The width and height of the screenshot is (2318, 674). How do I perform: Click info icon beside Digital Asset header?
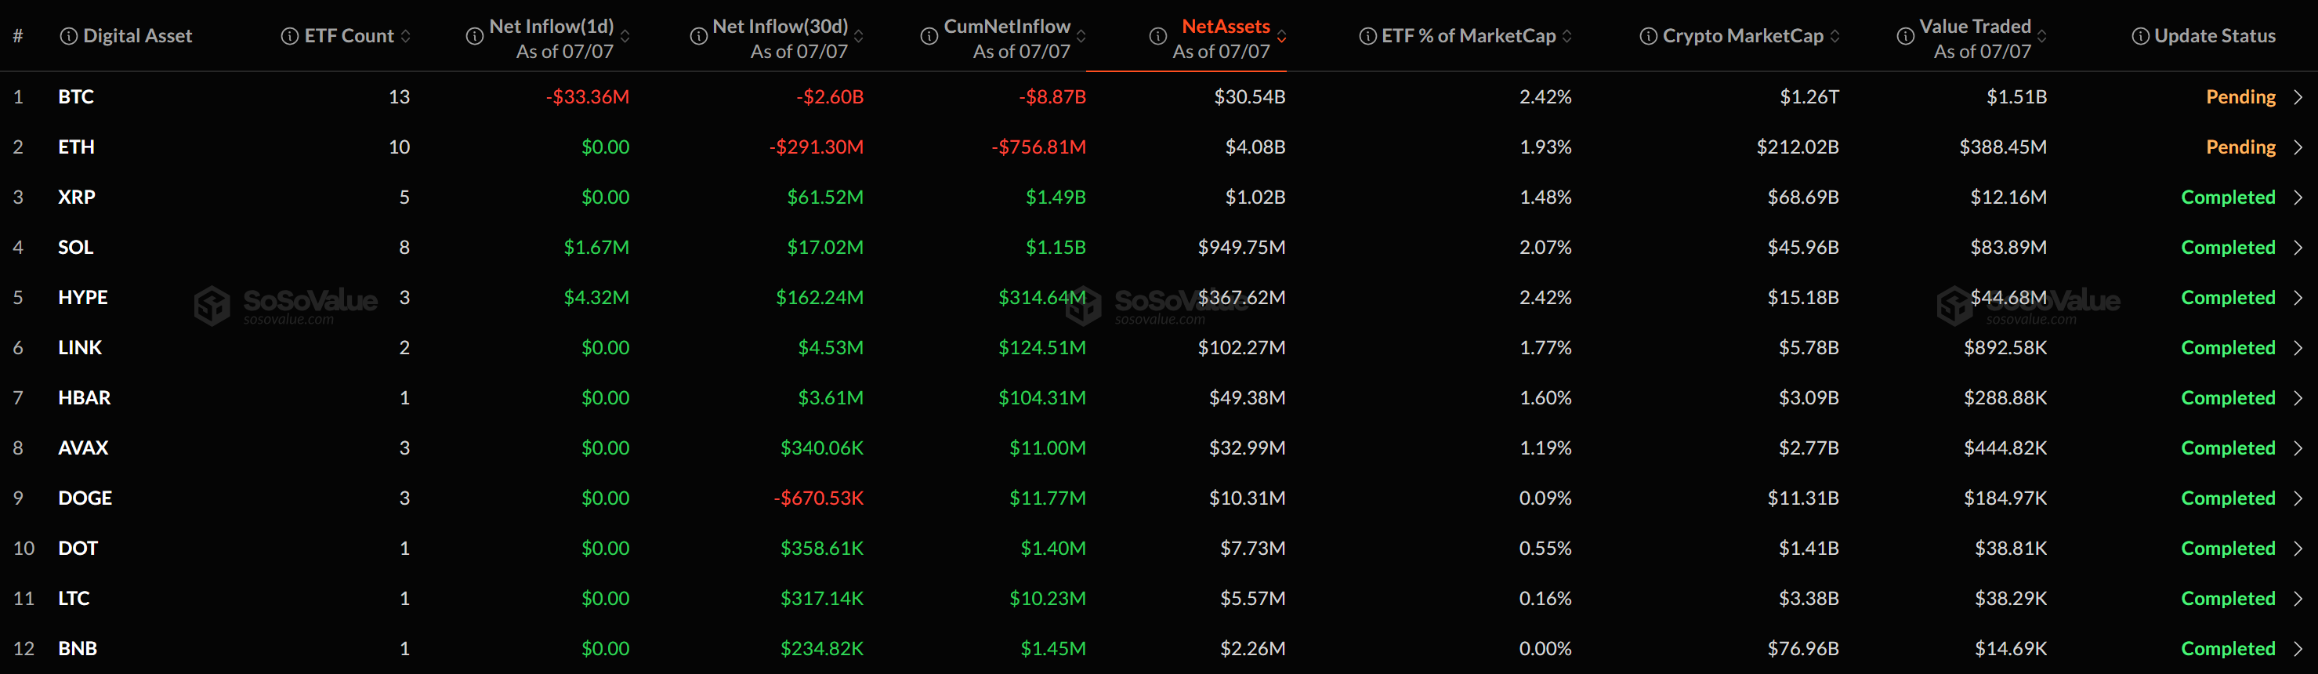coord(68,36)
